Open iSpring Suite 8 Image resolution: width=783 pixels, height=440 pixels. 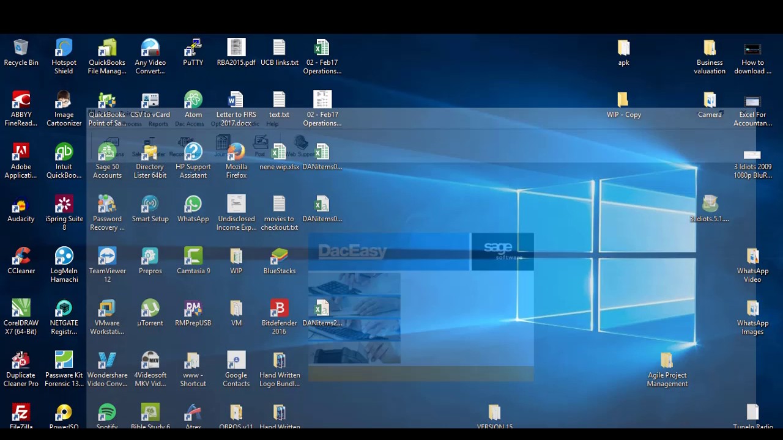click(x=64, y=213)
